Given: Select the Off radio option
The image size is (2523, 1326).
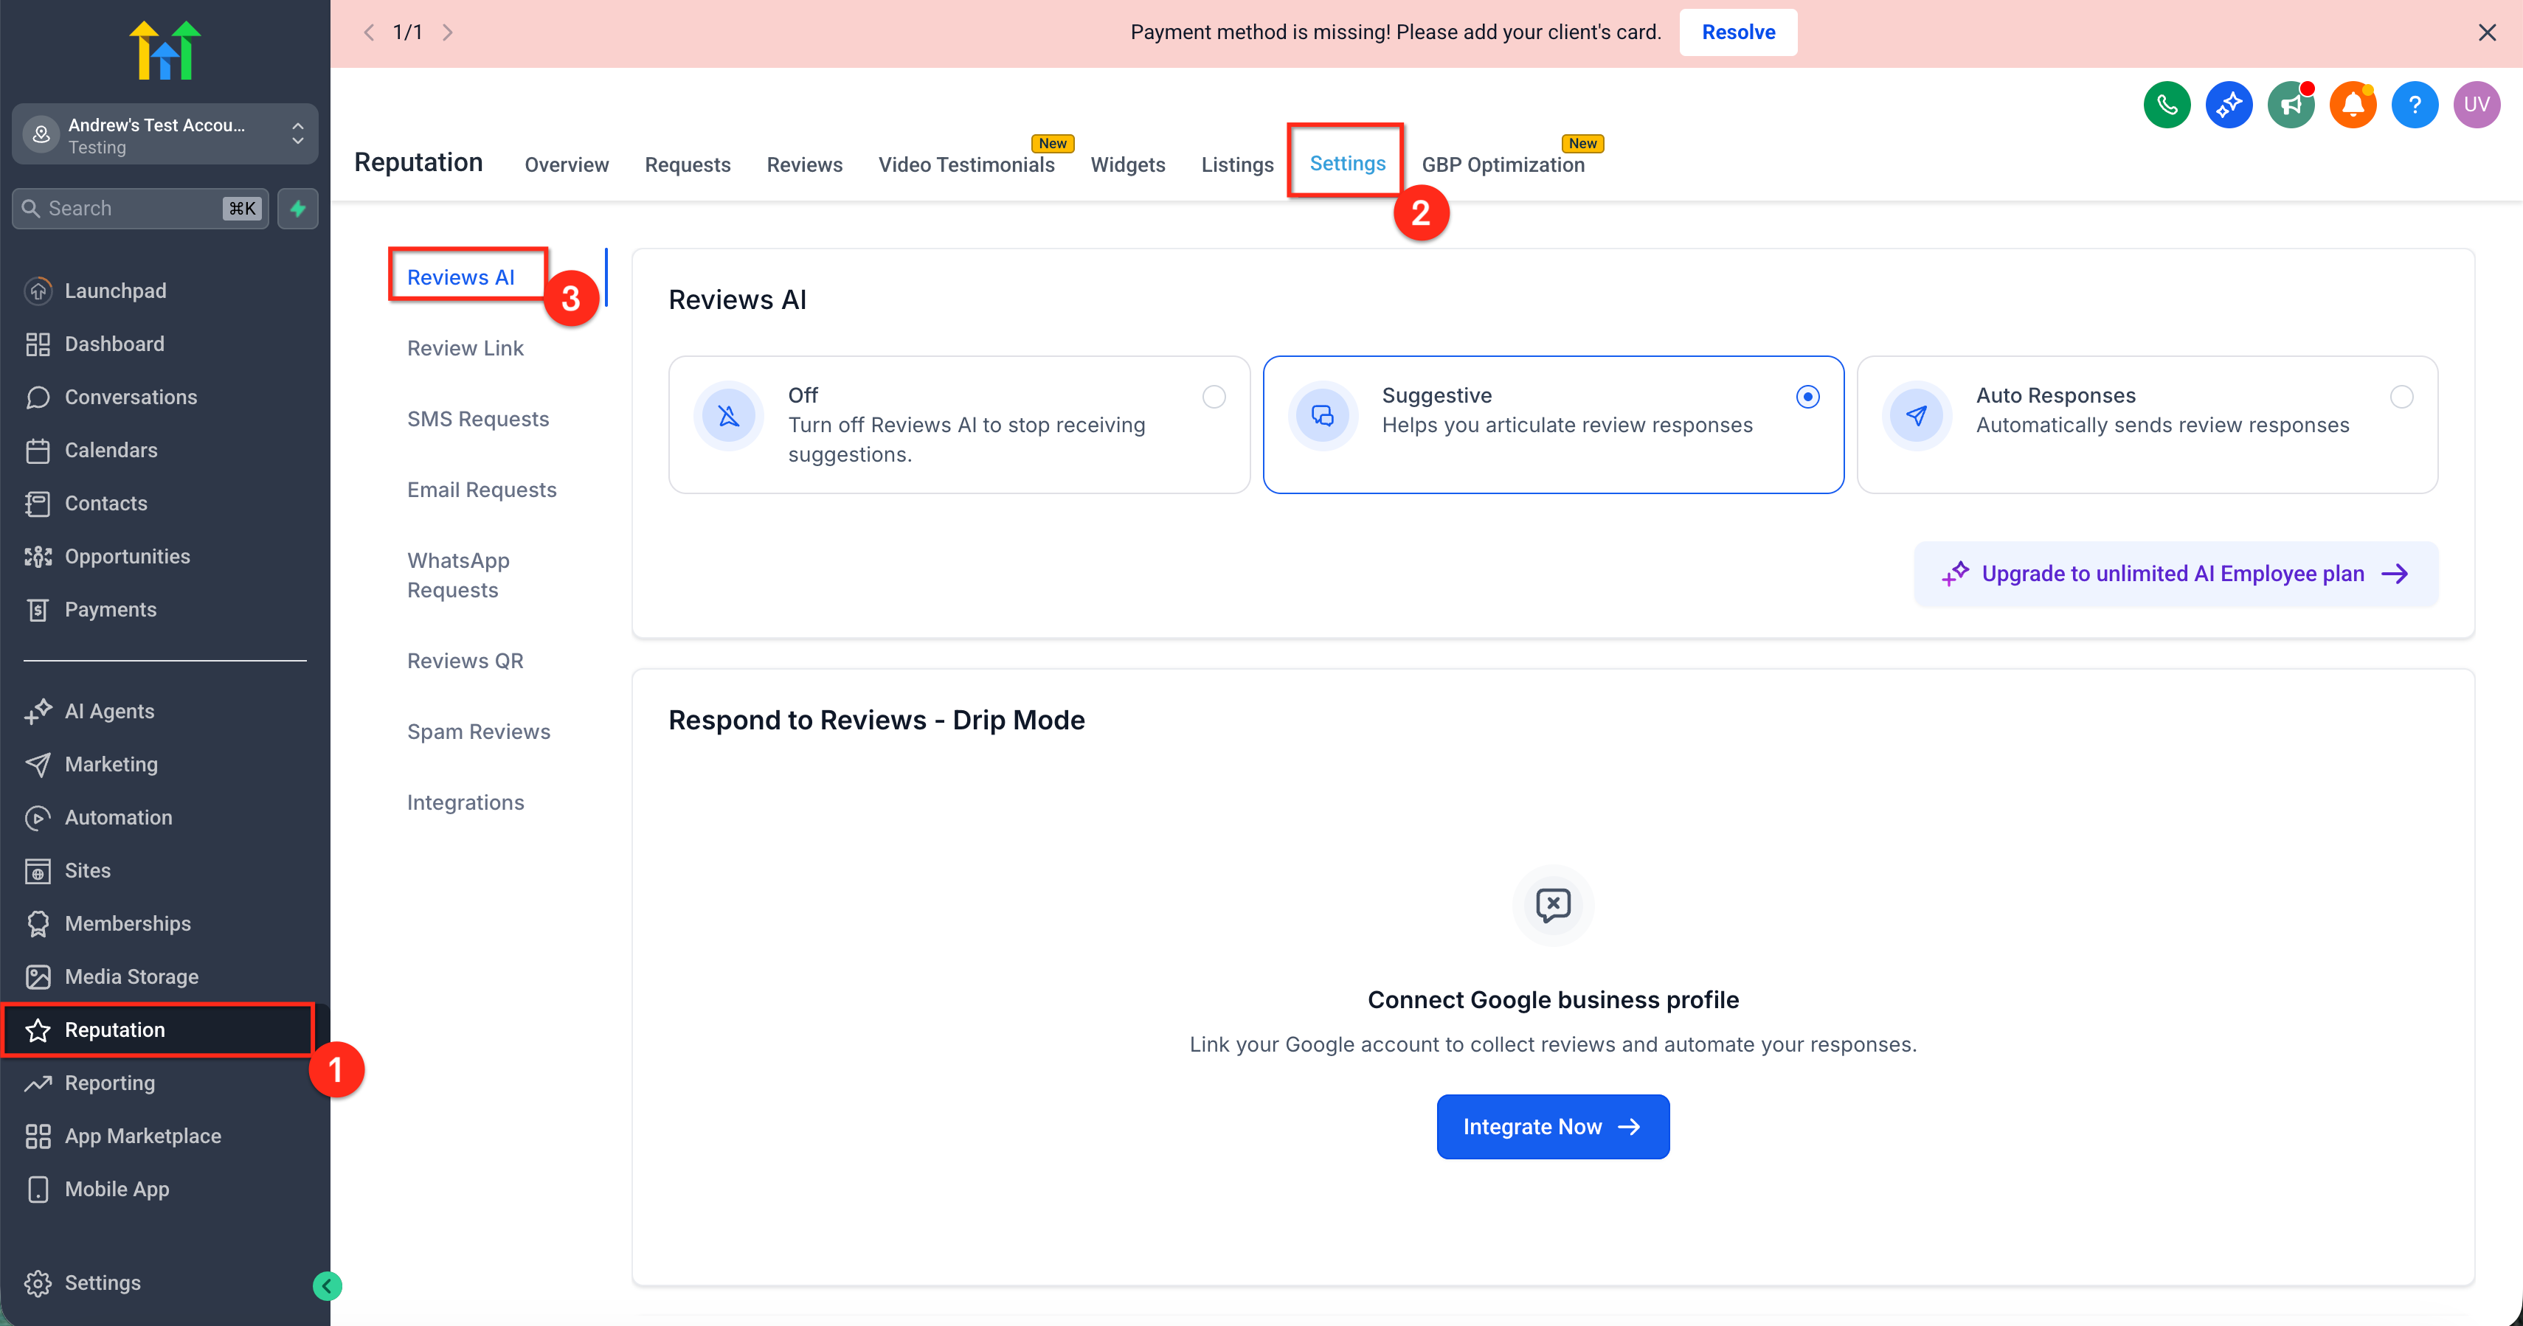Looking at the screenshot, I should coord(1214,397).
